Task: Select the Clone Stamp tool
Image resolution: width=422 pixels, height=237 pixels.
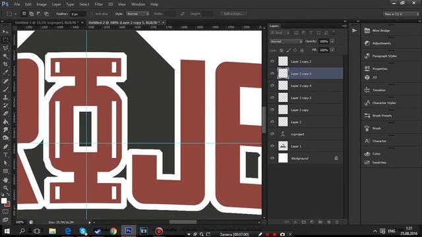Action: pos(5,97)
